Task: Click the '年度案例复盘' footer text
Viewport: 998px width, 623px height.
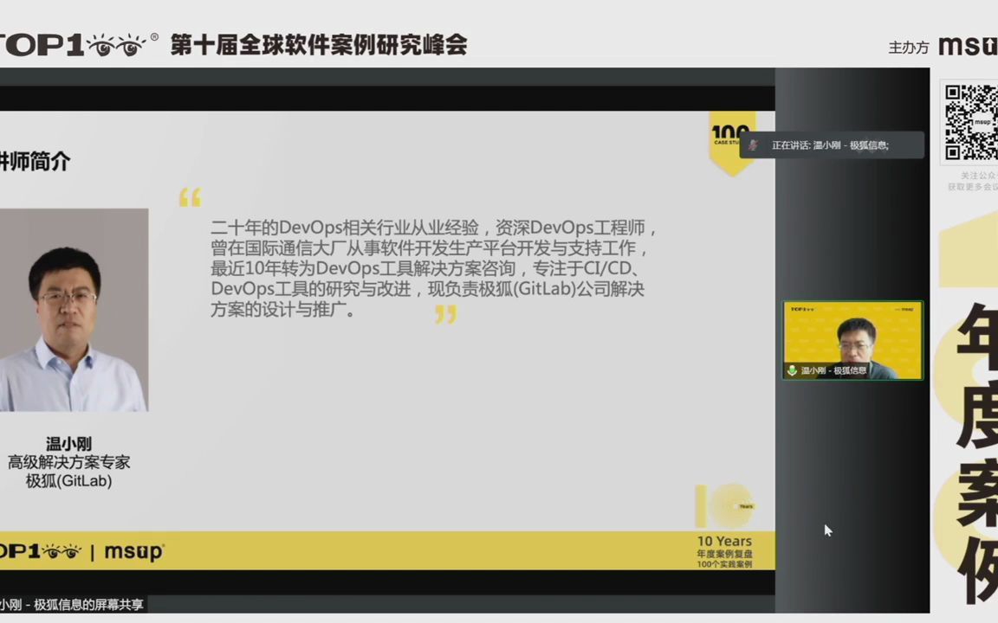Action: [x=724, y=555]
